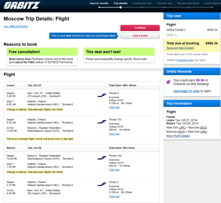221x203 pixels.
Task: Open Seat map for Finnair 153
Action: coord(114,134)
